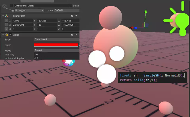Click Position X field with -2.92
This screenshot has height=117, width=190.
point(23,21)
